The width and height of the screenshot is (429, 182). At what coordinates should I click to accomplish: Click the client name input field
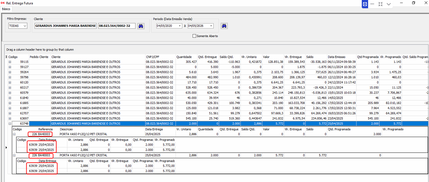[65, 26]
